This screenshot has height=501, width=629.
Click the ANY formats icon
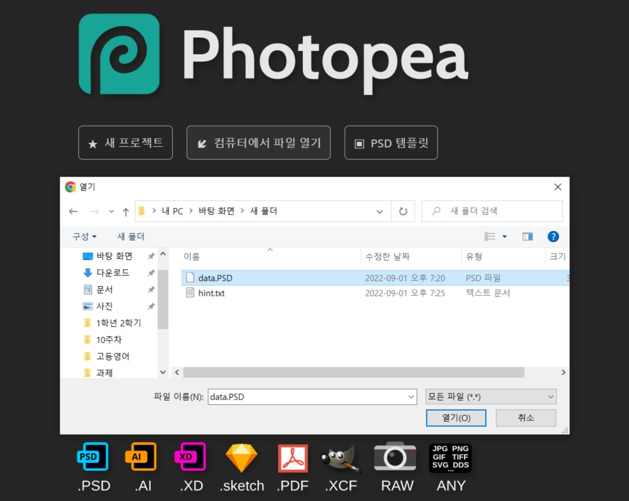450,458
